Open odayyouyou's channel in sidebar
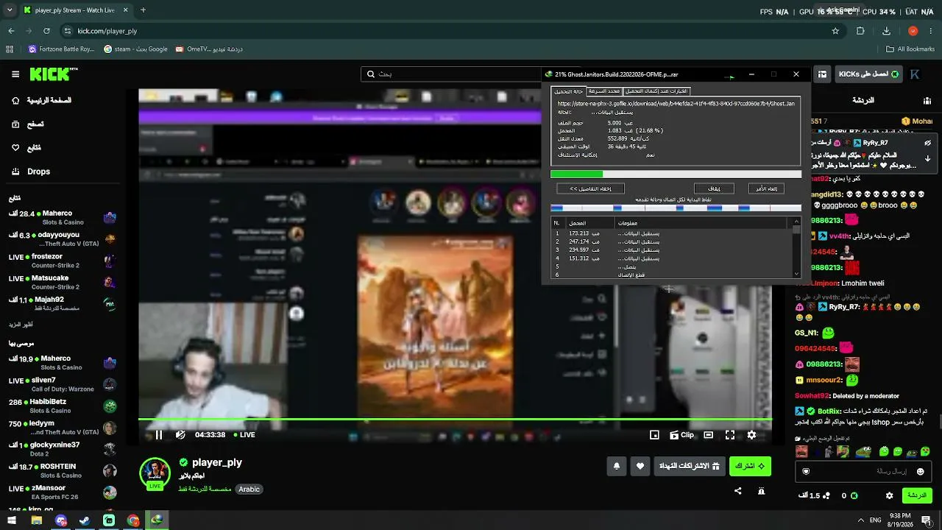The width and height of the screenshot is (942, 530). [x=63, y=239]
